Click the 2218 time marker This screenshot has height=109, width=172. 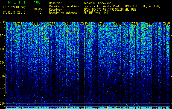(134, 23)
